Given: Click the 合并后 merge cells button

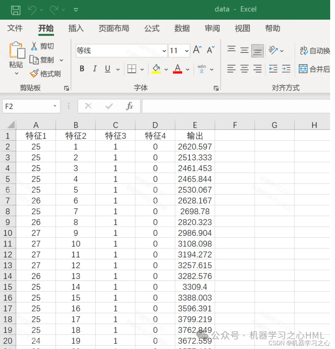Looking at the screenshot, I should pyautogui.click(x=314, y=69).
